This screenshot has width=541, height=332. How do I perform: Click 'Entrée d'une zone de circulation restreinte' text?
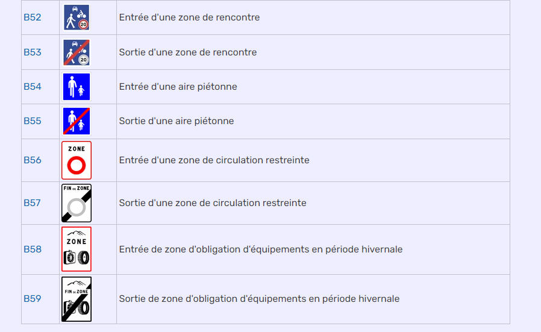(x=214, y=160)
